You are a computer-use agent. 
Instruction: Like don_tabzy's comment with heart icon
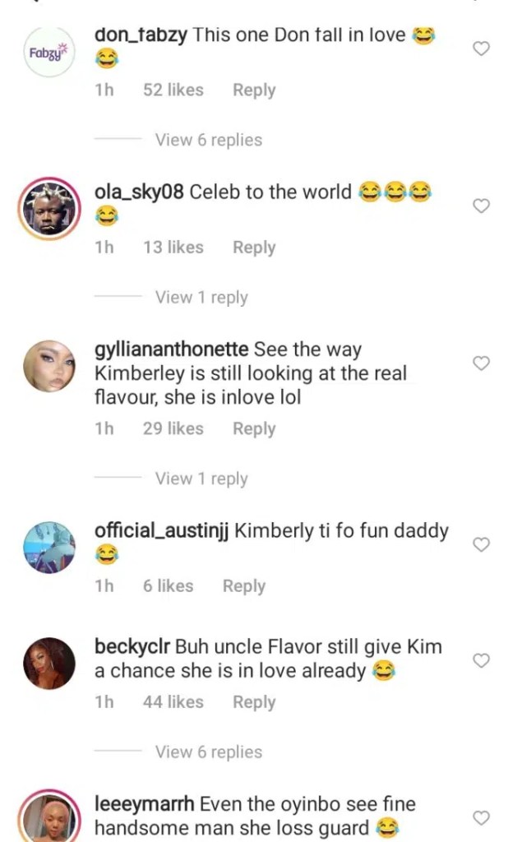482,49
